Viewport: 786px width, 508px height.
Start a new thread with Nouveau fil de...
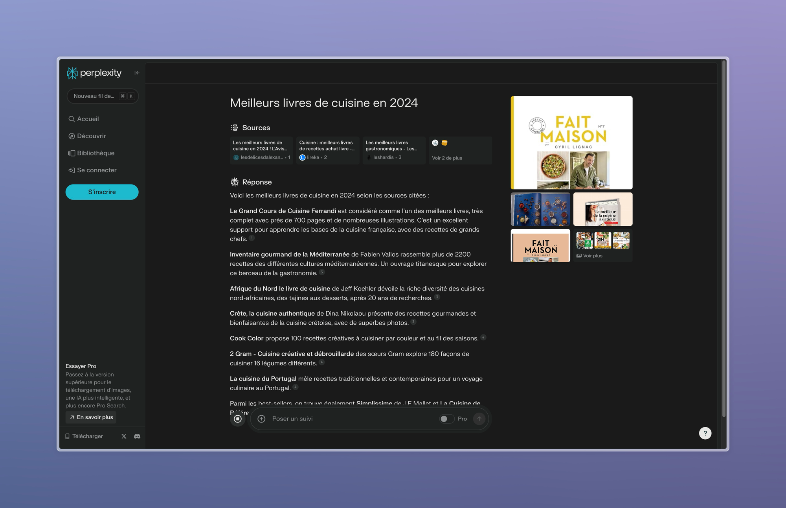pos(103,96)
